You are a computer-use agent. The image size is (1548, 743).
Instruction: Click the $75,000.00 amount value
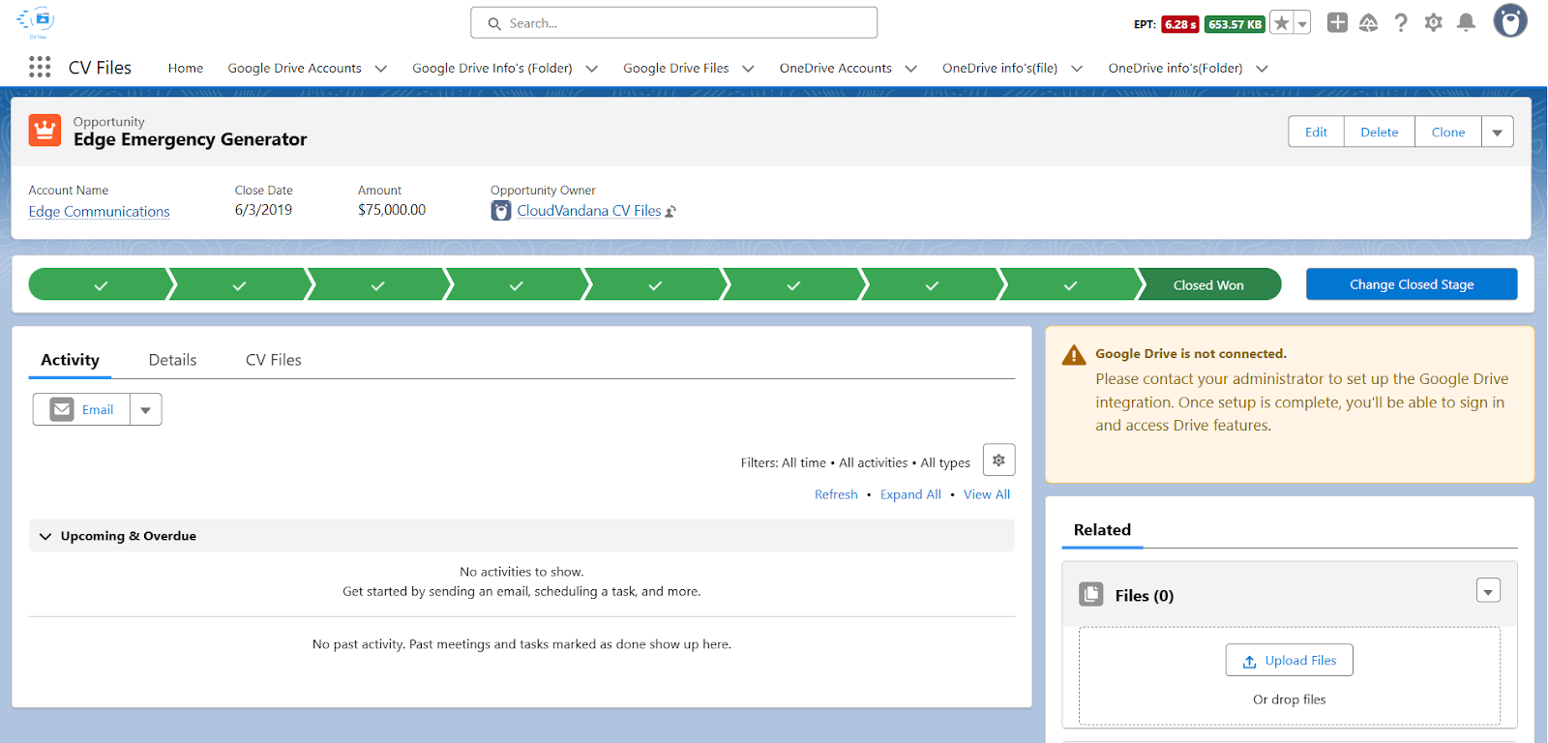pos(392,210)
